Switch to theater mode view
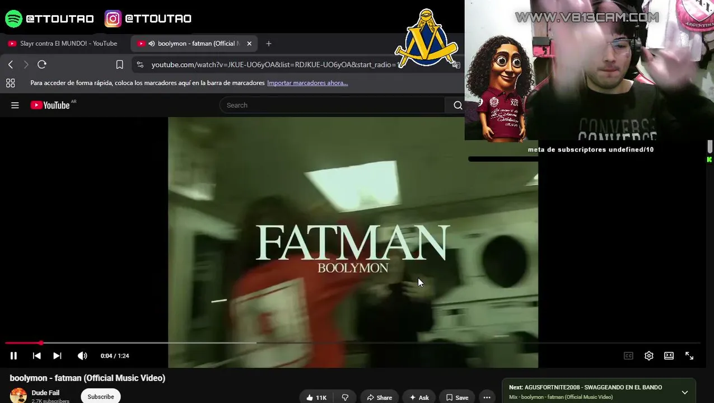This screenshot has width=714, height=403. 669,355
